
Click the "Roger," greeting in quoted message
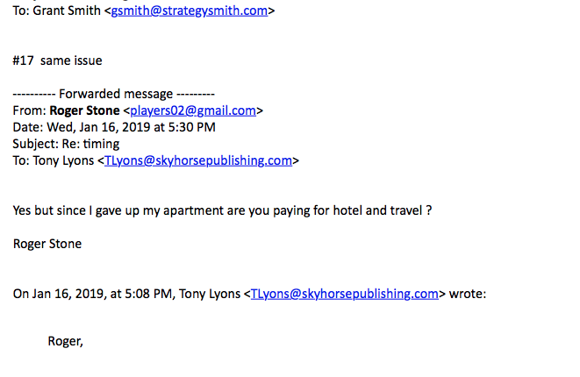point(66,341)
